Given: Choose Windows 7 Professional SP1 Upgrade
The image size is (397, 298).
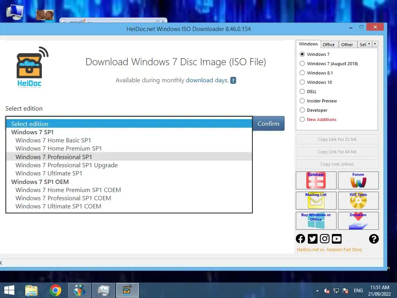Looking at the screenshot, I should tap(129, 165).
